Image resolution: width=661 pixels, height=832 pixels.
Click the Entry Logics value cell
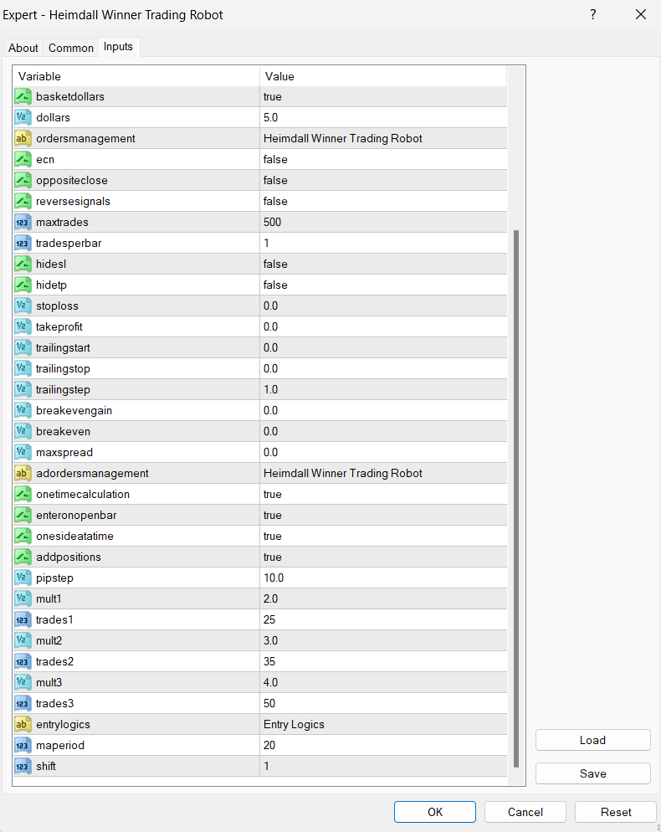pyautogui.click(x=383, y=724)
